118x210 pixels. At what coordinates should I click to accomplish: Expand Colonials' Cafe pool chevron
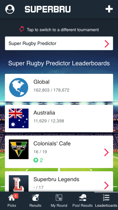[x=107, y=152]
